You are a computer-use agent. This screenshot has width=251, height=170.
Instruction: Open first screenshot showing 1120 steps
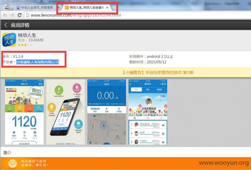coord(24,112)
